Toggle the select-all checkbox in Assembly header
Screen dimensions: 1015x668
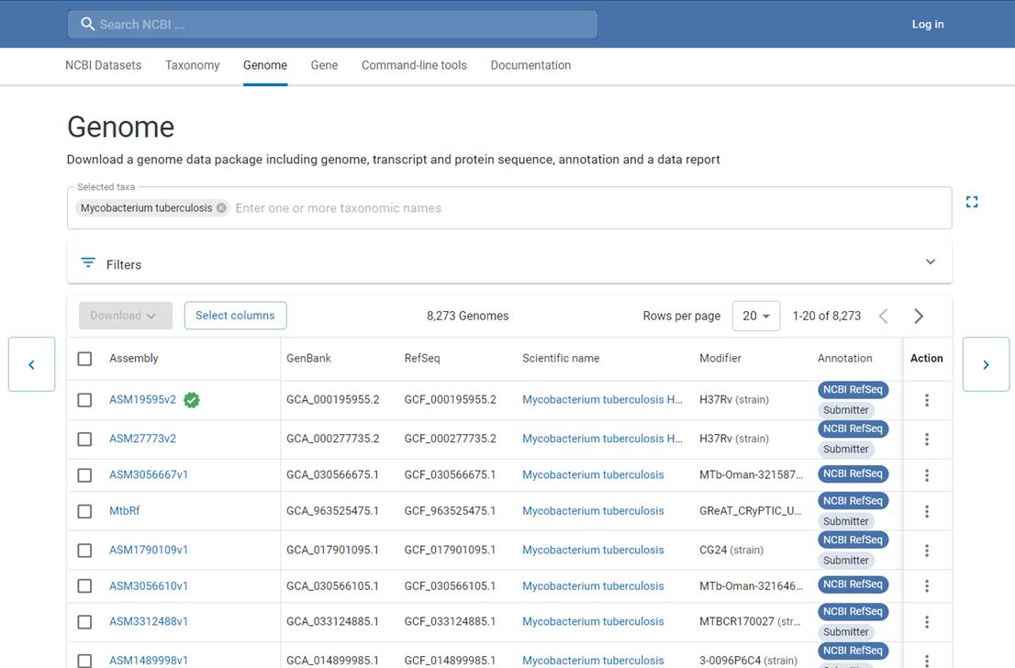[x=84, y=359]
